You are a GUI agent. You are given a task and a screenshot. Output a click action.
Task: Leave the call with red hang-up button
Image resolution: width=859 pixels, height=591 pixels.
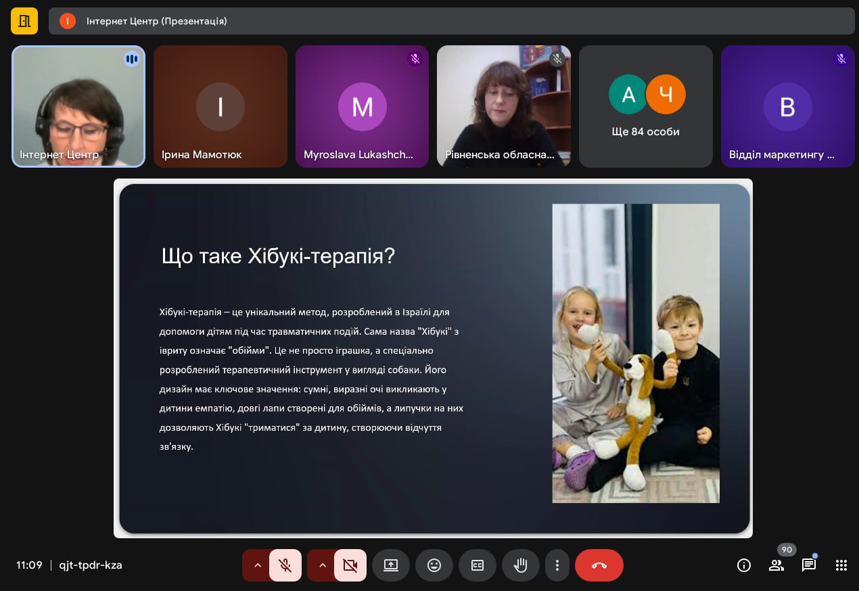tap(599, 565)
